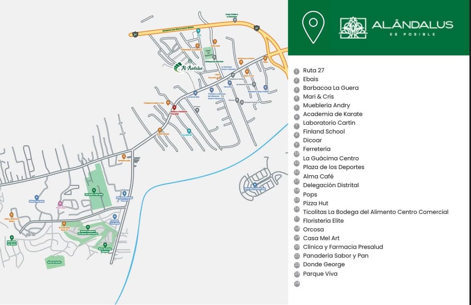Select 'Casa Mel Art' legend entry

[321, 238]
